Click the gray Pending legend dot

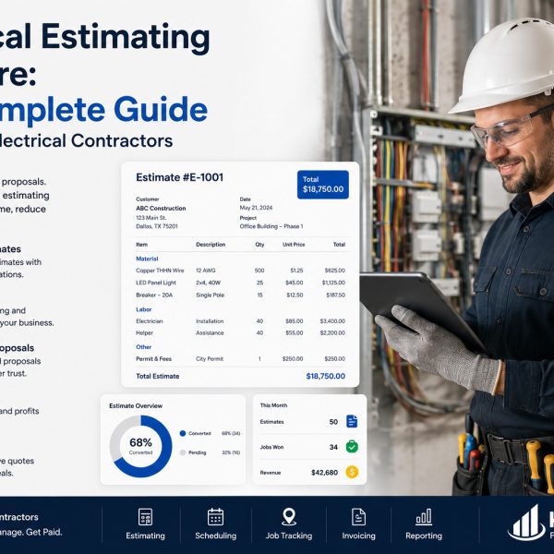[183, 452]
